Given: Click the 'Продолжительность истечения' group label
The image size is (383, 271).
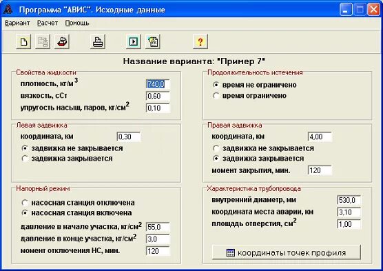Looking at the screenshot, I should [x=255, y=72].
